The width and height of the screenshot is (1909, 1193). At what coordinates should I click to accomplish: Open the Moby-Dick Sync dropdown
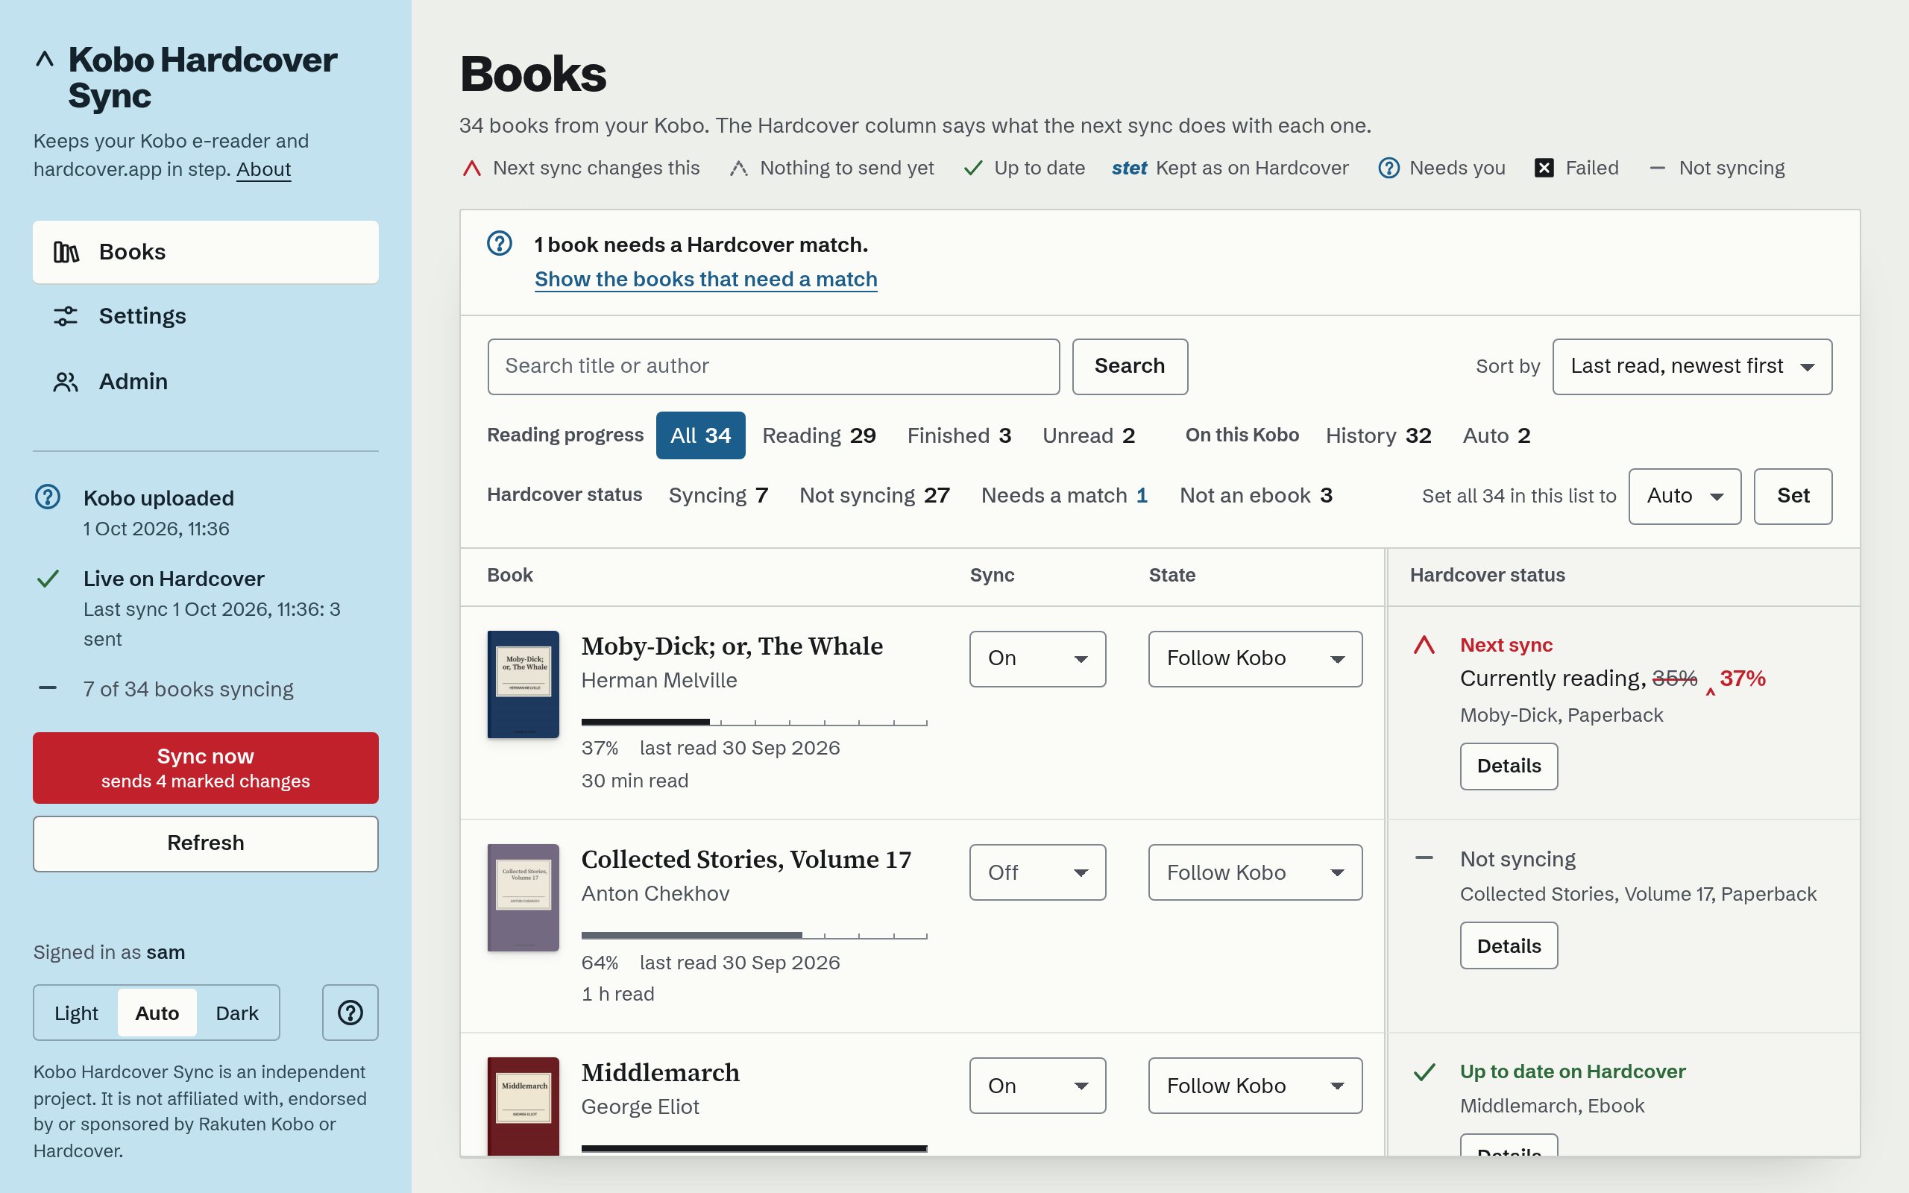pyautogui.click(x=1037, y=659)
